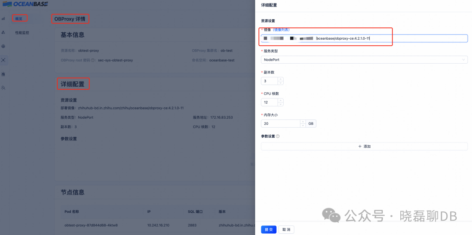Screen dimensions: 472x235
Task: Click the Pod 名称 column header
Action: [72, 211]
